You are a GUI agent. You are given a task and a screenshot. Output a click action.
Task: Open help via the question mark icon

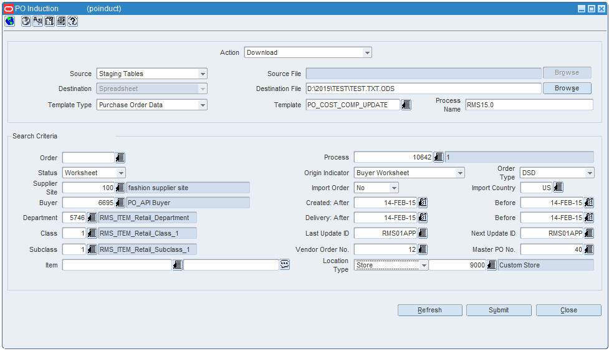pyautogui.click(x=73, y=21)
